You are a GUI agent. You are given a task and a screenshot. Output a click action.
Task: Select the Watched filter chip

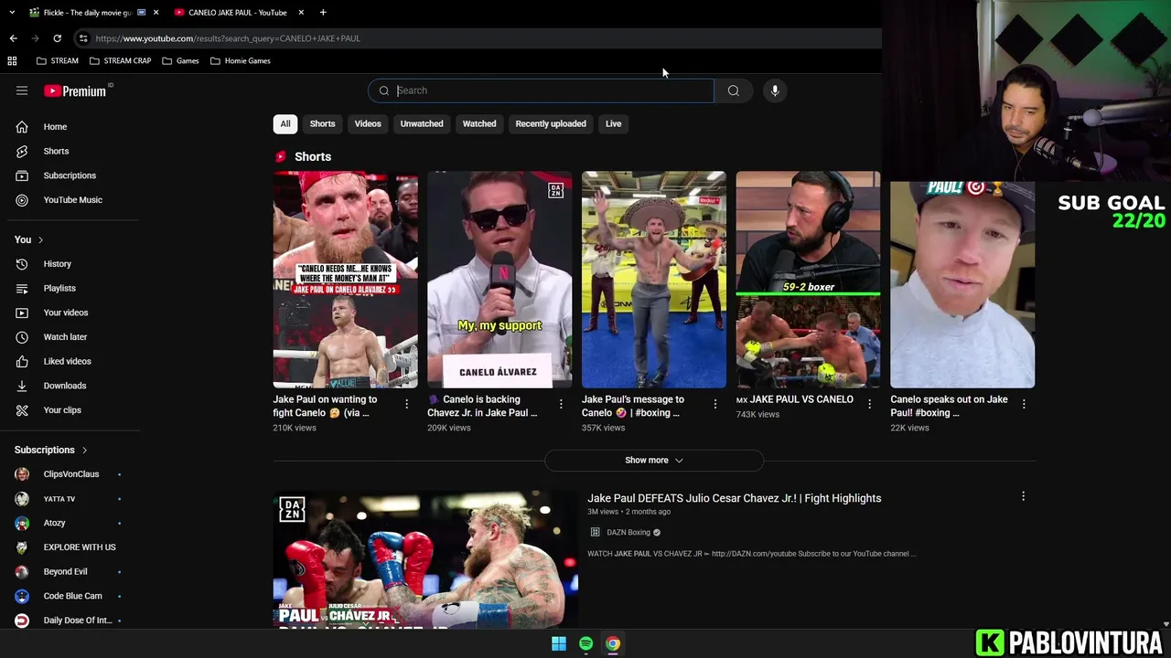479,124
